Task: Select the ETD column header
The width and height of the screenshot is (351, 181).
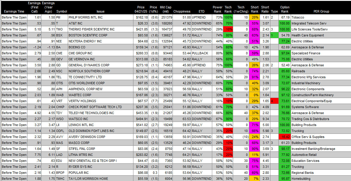Action: (201, 11)
